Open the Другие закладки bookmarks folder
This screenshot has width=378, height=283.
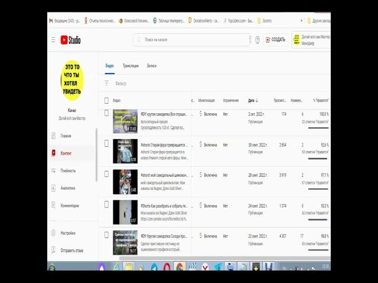(x=319, y=21)
